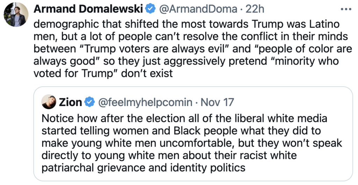
Task: Click Zion's small round avatar
Action: point(49,102)
